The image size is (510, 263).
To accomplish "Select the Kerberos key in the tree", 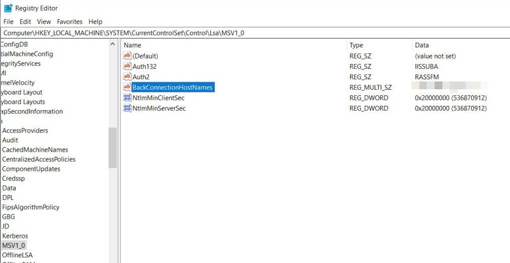I will (x=15, y=236).
